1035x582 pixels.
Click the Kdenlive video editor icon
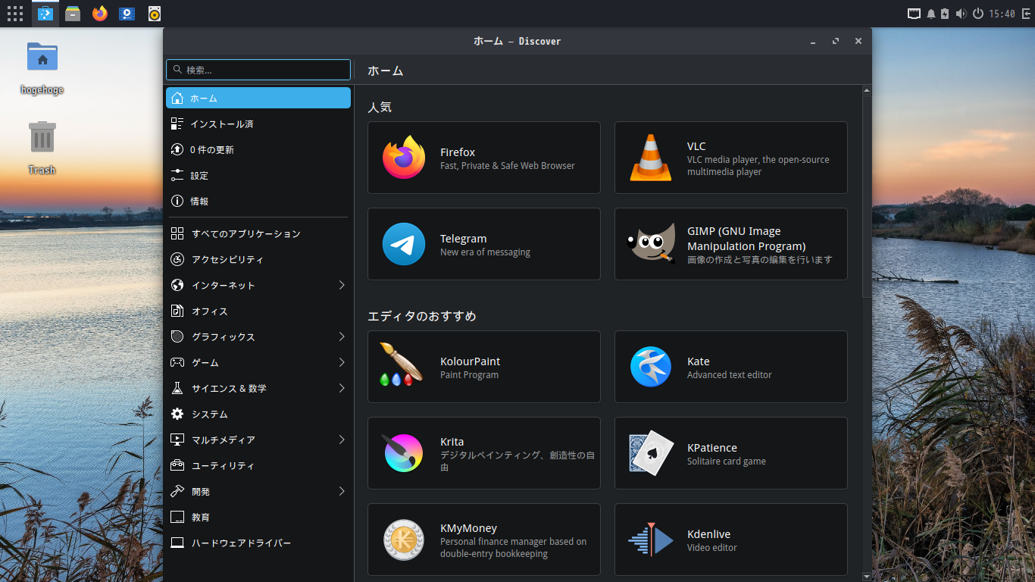click(x=651, y=540)
